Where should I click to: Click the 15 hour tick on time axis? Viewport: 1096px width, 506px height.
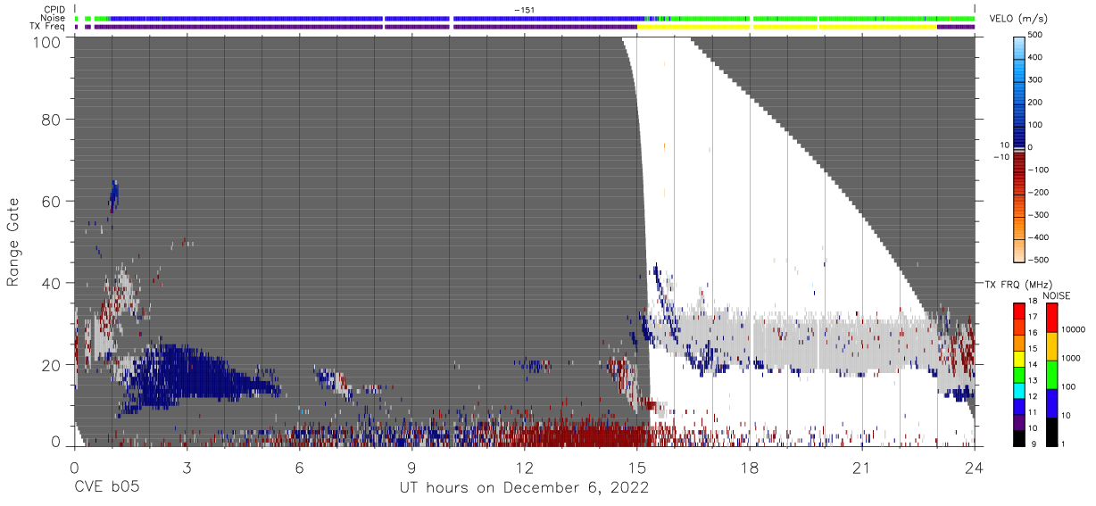tap(637, 466)
